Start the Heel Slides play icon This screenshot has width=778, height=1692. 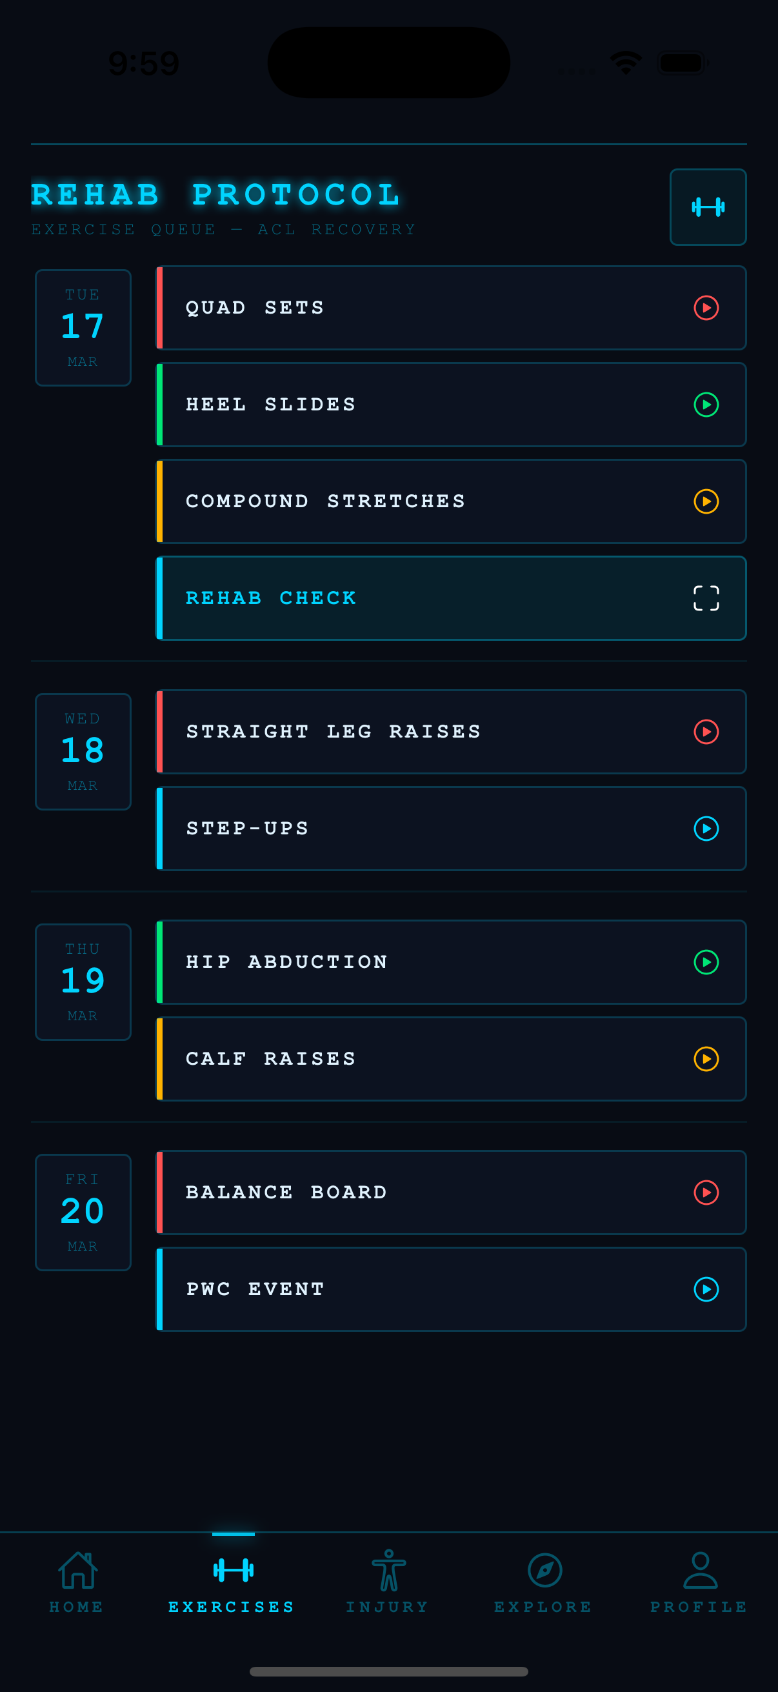(x=706, y=405)
